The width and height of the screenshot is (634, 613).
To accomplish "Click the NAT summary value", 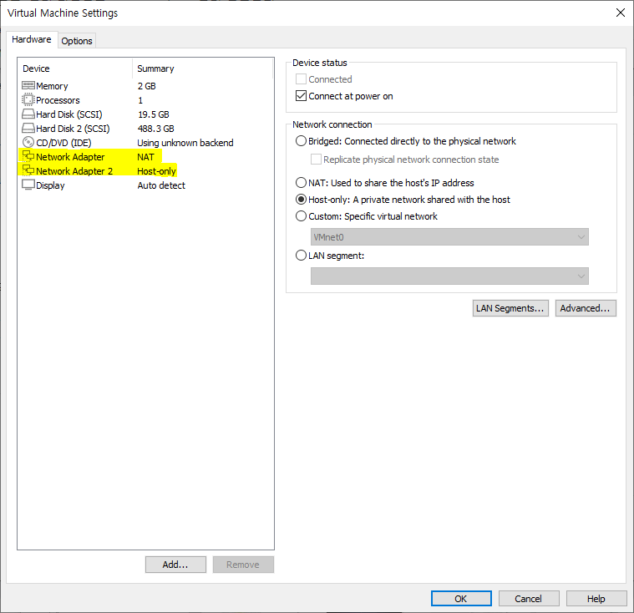I will 145,157.
